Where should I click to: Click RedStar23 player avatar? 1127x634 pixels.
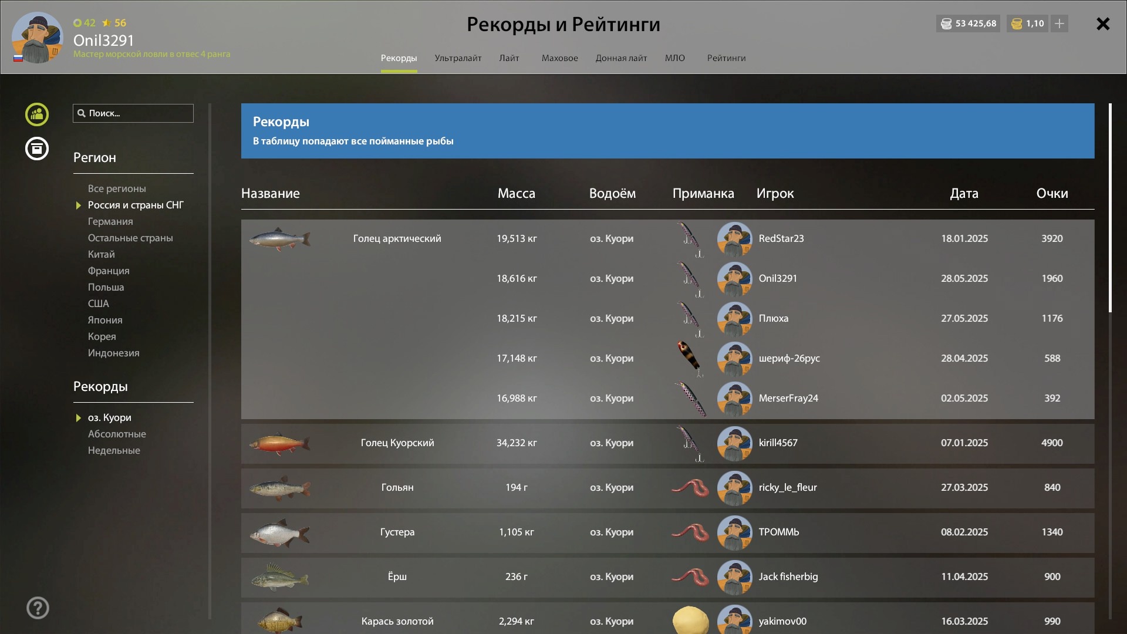(x=734, y=240)
